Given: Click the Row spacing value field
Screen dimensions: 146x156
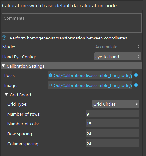Looking at the screenshot, I should pos(113,133).
